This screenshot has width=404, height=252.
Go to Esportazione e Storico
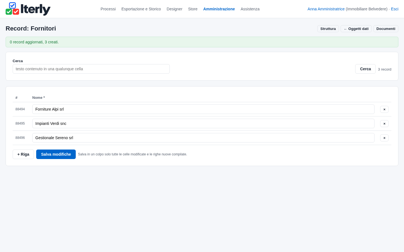pos(141,9)
